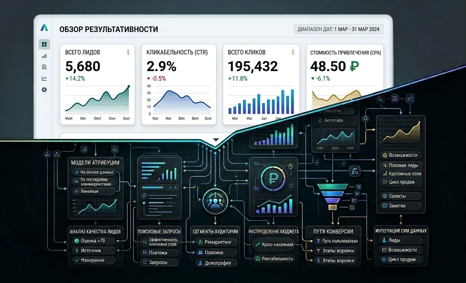Screen dimensions: 466x283
Task: Open settings gear in sidebar
Action: tap(44, 90)
